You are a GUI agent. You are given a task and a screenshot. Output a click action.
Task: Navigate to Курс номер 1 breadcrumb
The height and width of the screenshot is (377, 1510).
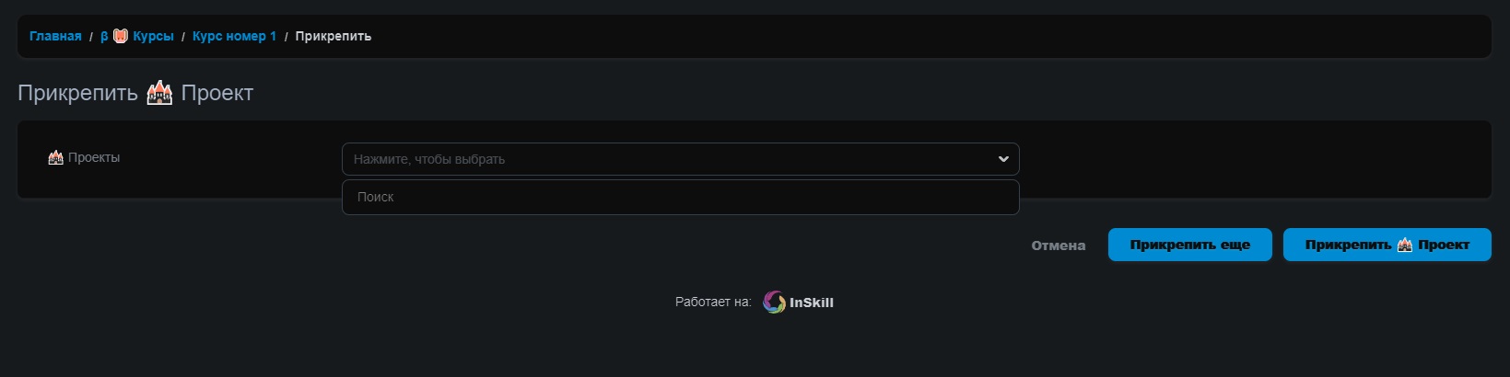click(234, 36)
